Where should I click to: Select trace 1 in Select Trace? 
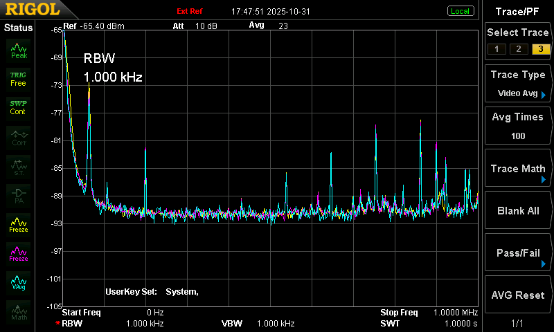click(x=497, y=49)
